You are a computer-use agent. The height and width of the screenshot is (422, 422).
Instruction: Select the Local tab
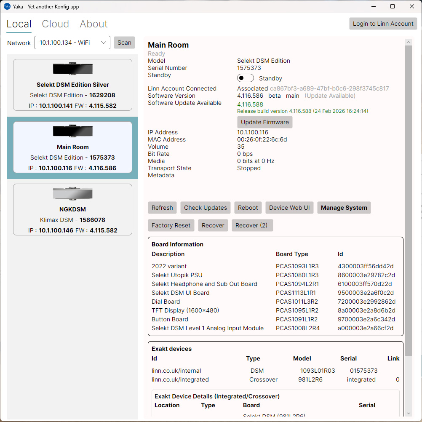(19, 24)
